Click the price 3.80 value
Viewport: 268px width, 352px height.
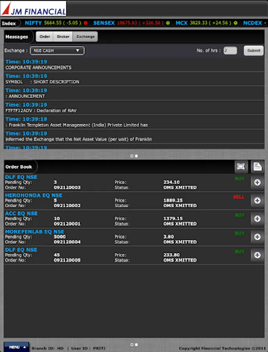point(168,237)
